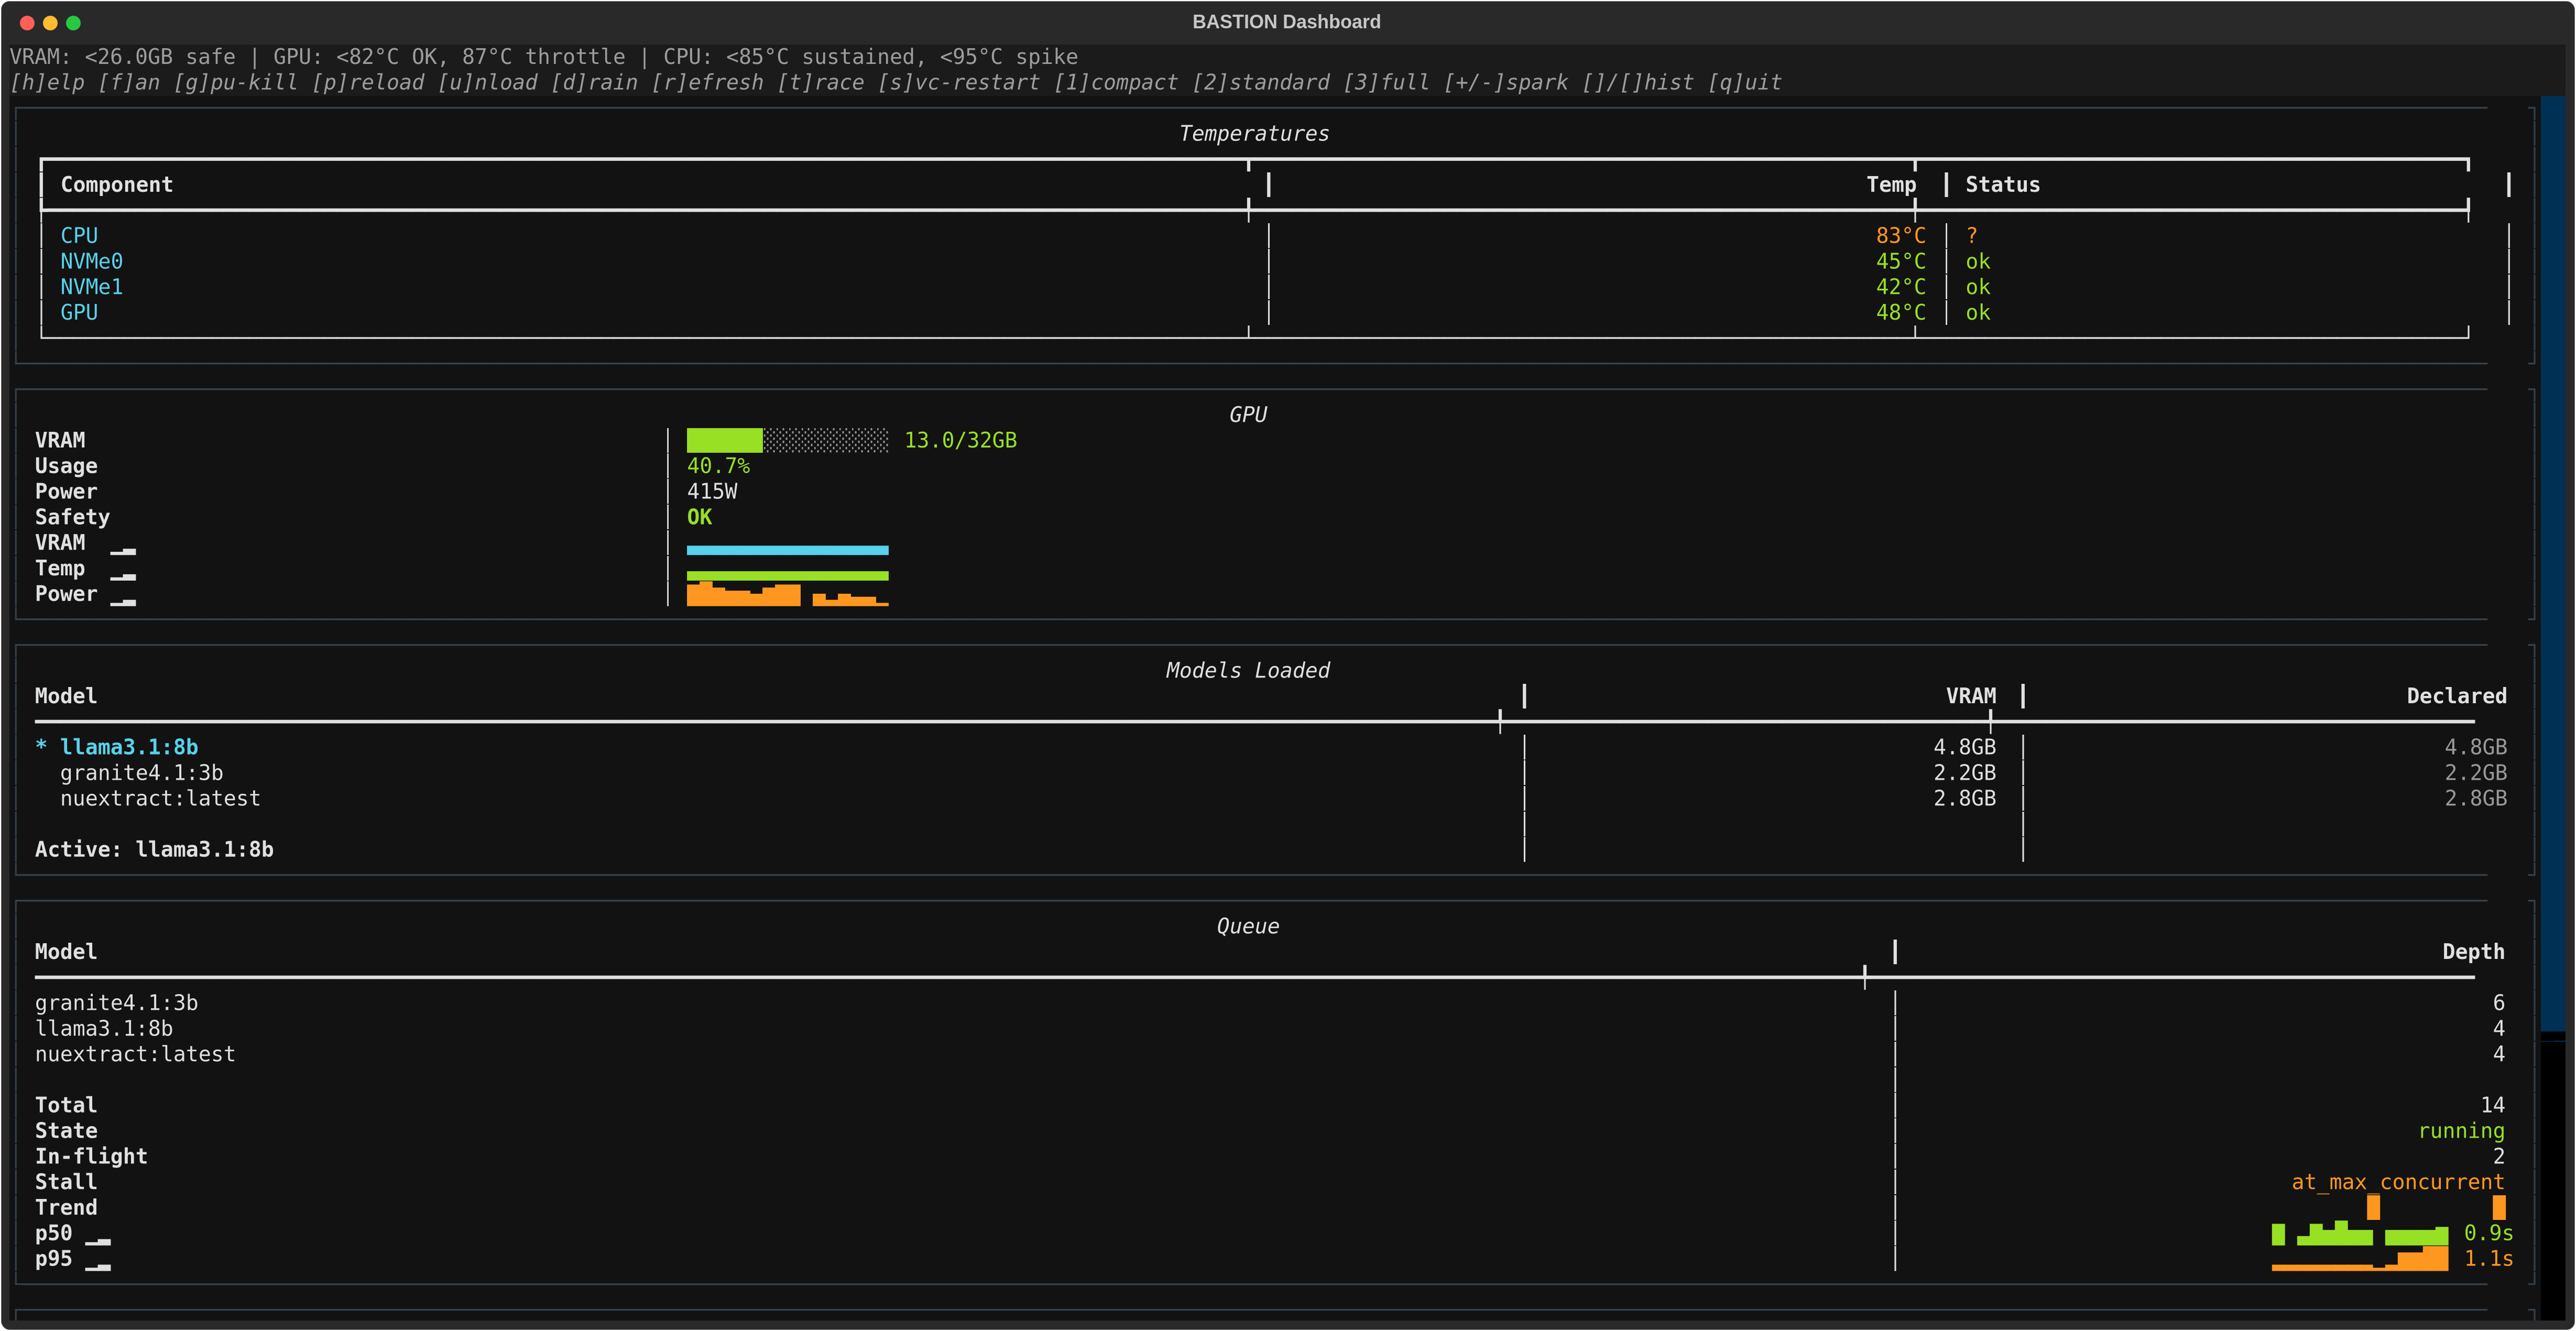The height and width of the screenshot is (1331, 2576).
Task: Click the [p]reload shortcut label
Action: coord(368,83)
